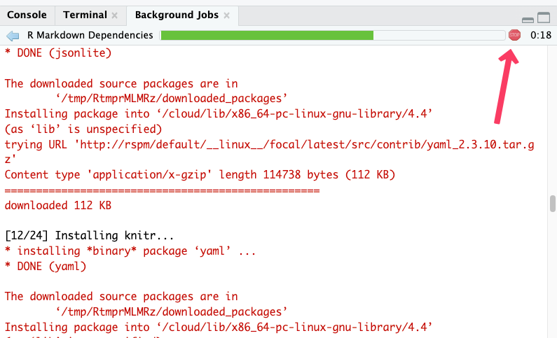557x338 pixels.
Task: Open the Terminal tab
Action: [84, 15]
